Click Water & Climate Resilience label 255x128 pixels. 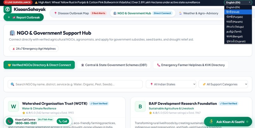39,108
